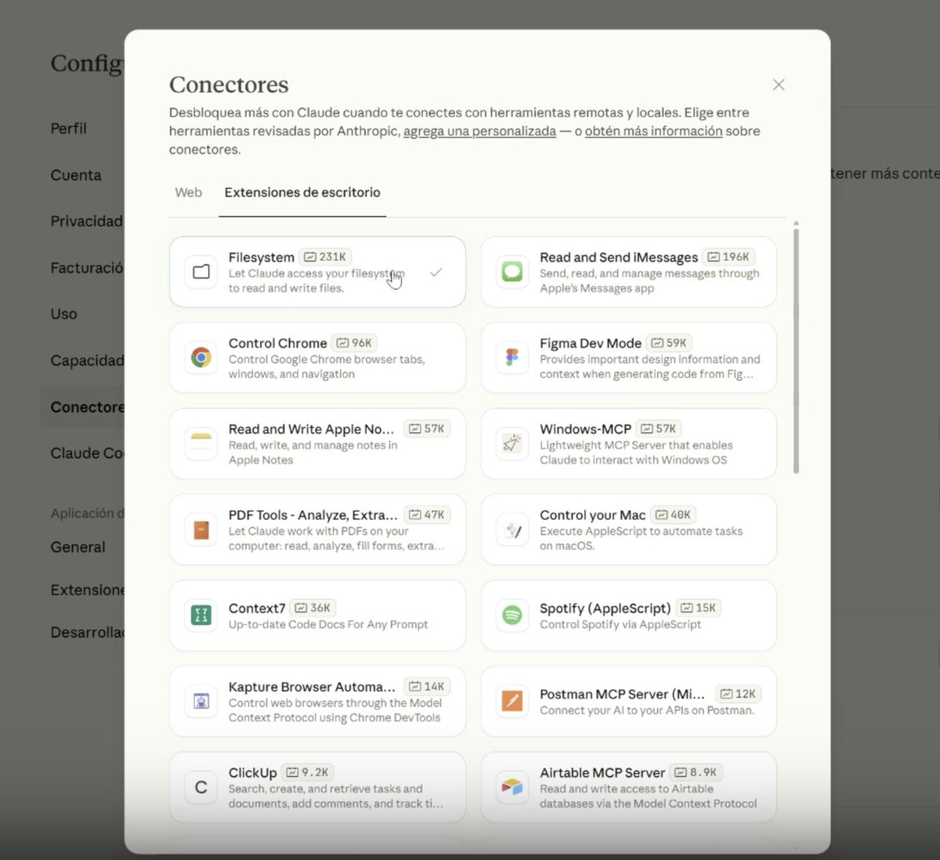Open Desarrollador in settings sidebar
940x860 pixels.
[87, 632]
